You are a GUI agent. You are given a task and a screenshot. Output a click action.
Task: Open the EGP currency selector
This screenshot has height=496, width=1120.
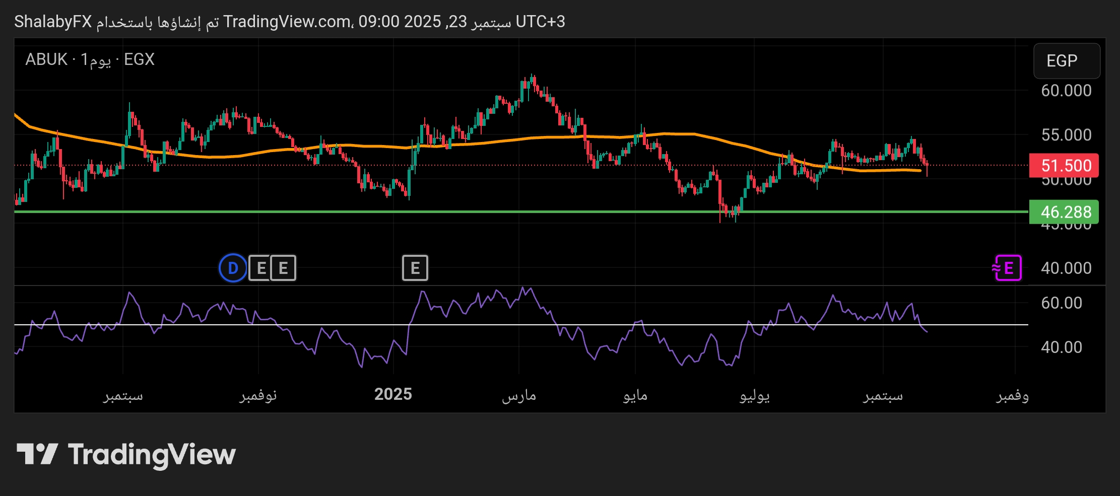[x=1066, y=61]
